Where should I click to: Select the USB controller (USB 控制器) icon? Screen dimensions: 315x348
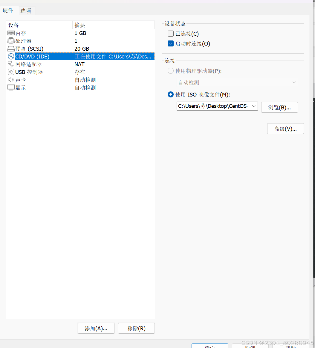[x=11, y=72]
